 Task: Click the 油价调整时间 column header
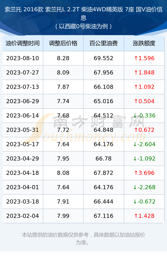pyautogui.click(x=23, y=43)
